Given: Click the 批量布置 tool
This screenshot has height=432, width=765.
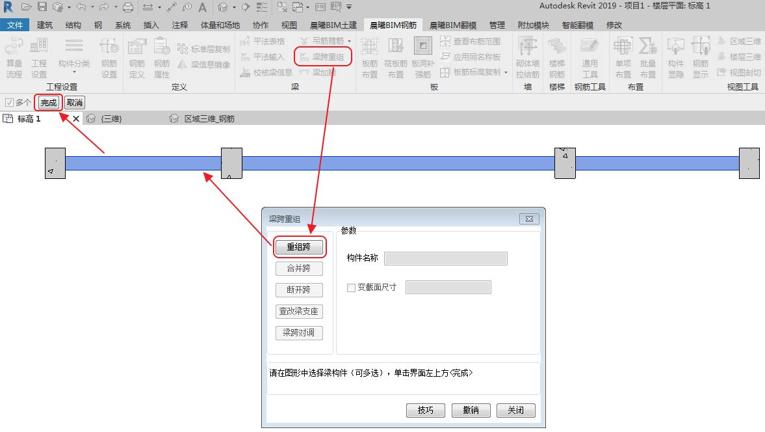Looking at the screenshot, I should tap(648, 58).
